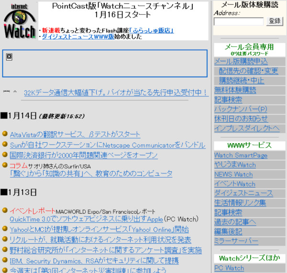Click the Internet Watch logo
The height and width of the screenshot is (273, 287).
point(19,21)
